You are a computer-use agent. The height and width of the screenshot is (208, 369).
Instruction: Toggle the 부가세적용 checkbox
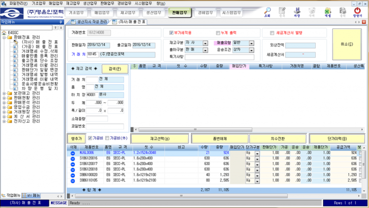(172, 33)
